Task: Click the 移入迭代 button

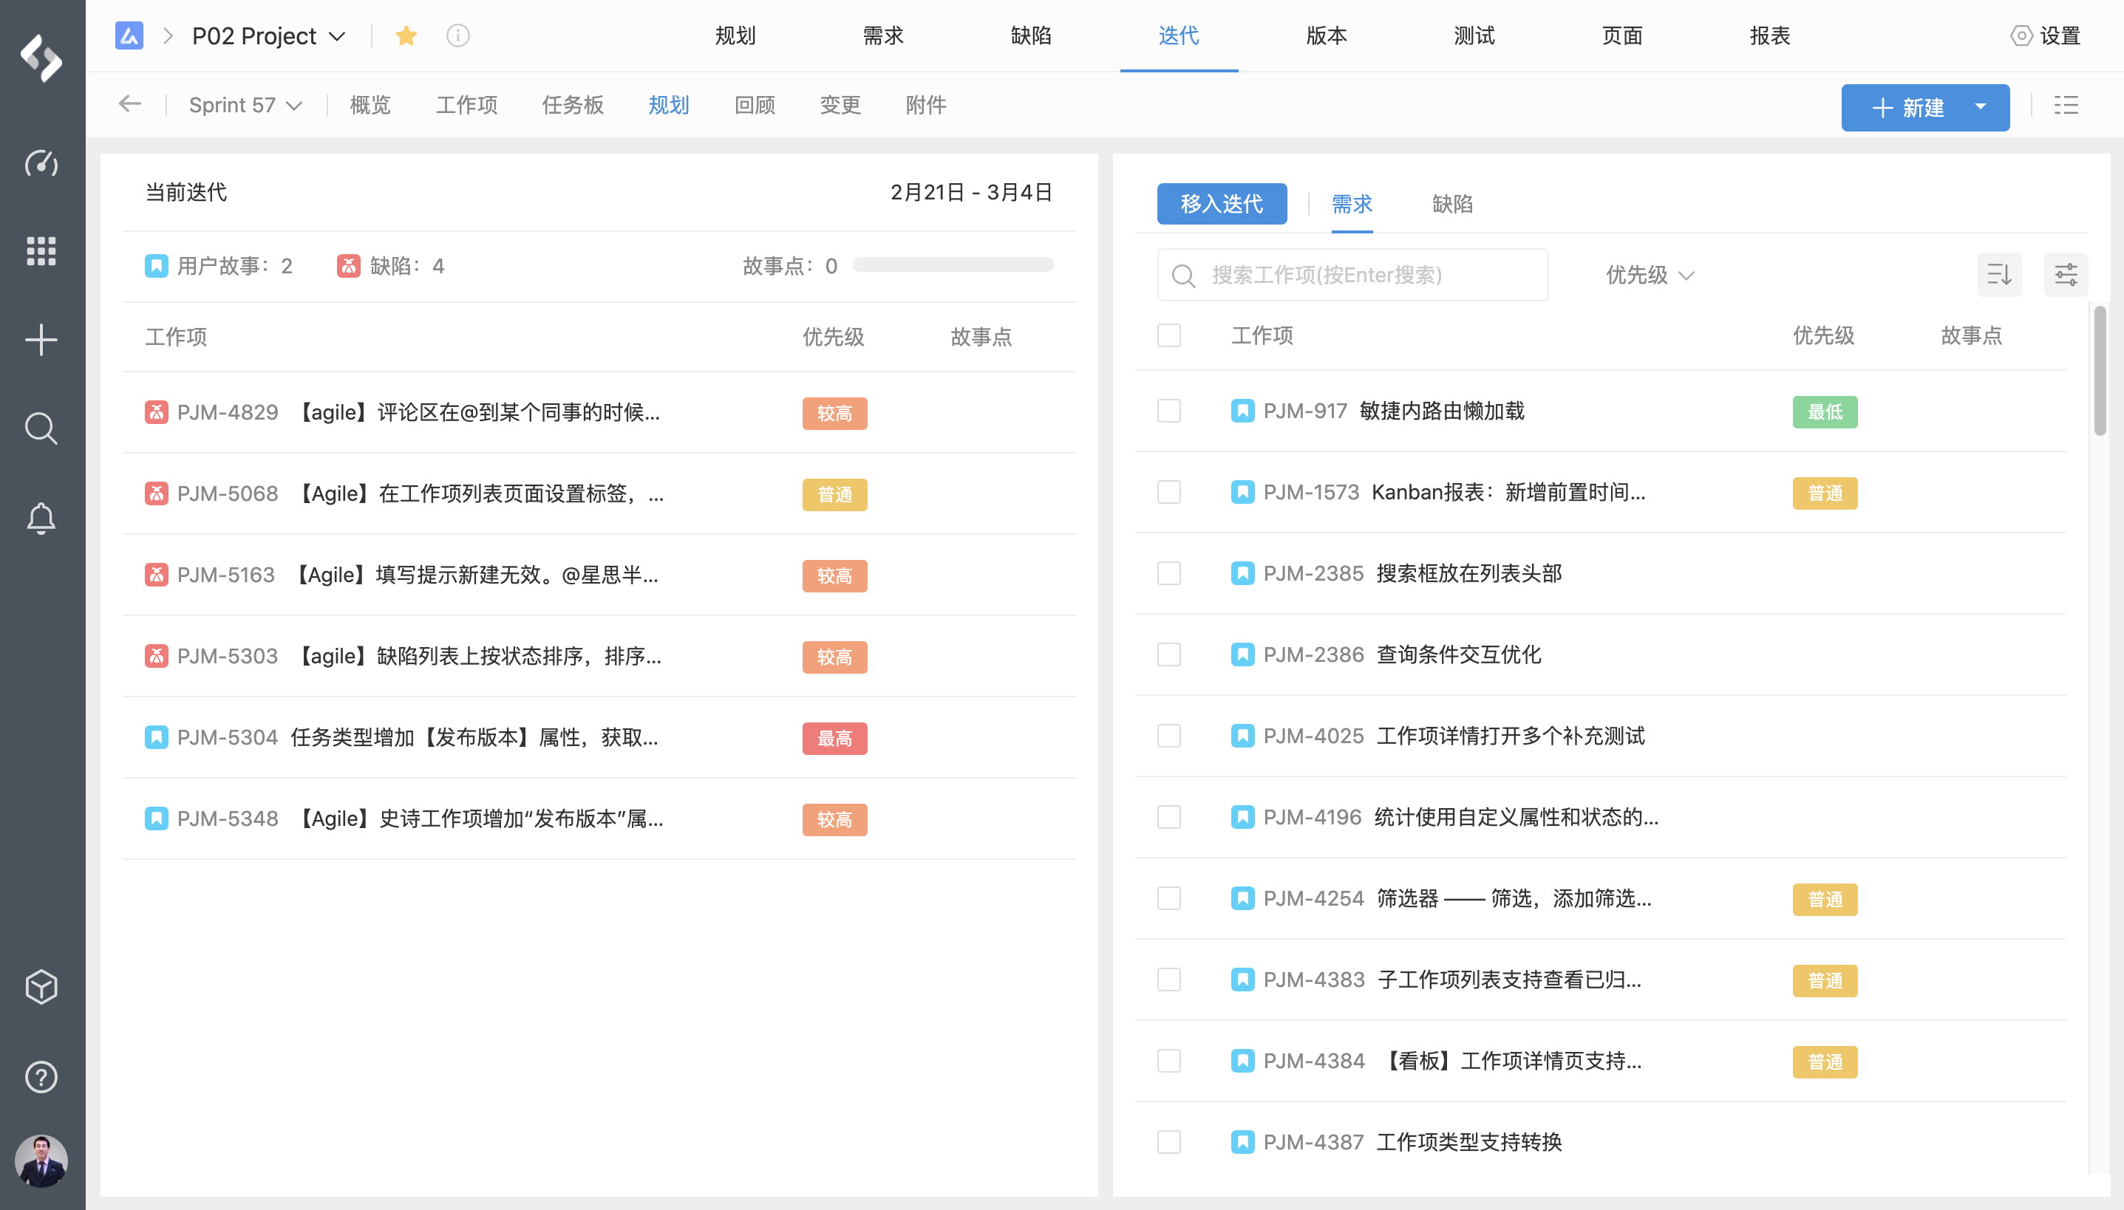Action: [1221, 204]
